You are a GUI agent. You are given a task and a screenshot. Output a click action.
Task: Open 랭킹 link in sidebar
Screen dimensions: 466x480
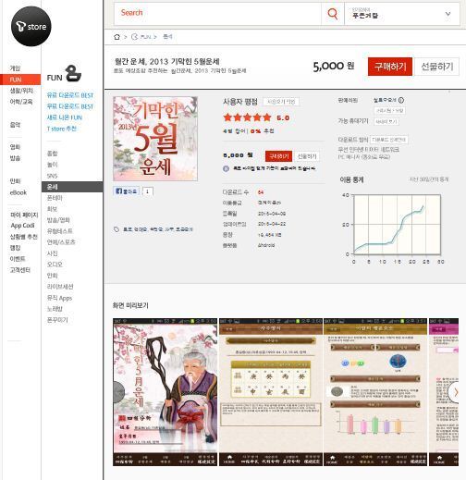tap(15, 248)
